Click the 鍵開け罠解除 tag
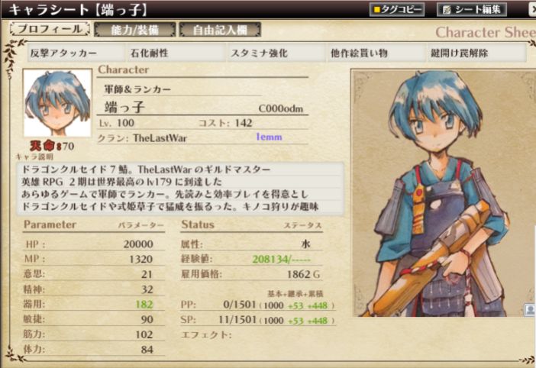The width and height of the screenshot is (536, 368). click(x=476, y=53)
